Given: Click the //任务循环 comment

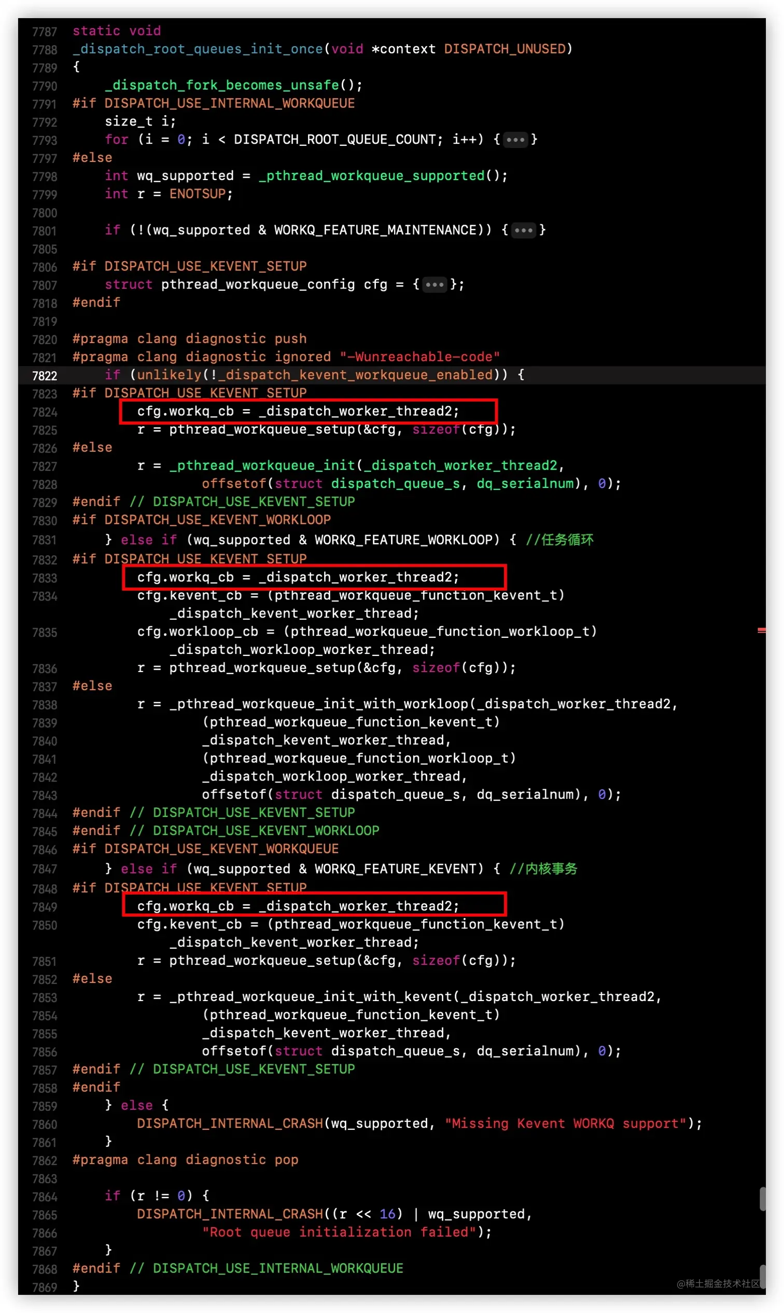Looking at the screenshot, I should point(559,540).
